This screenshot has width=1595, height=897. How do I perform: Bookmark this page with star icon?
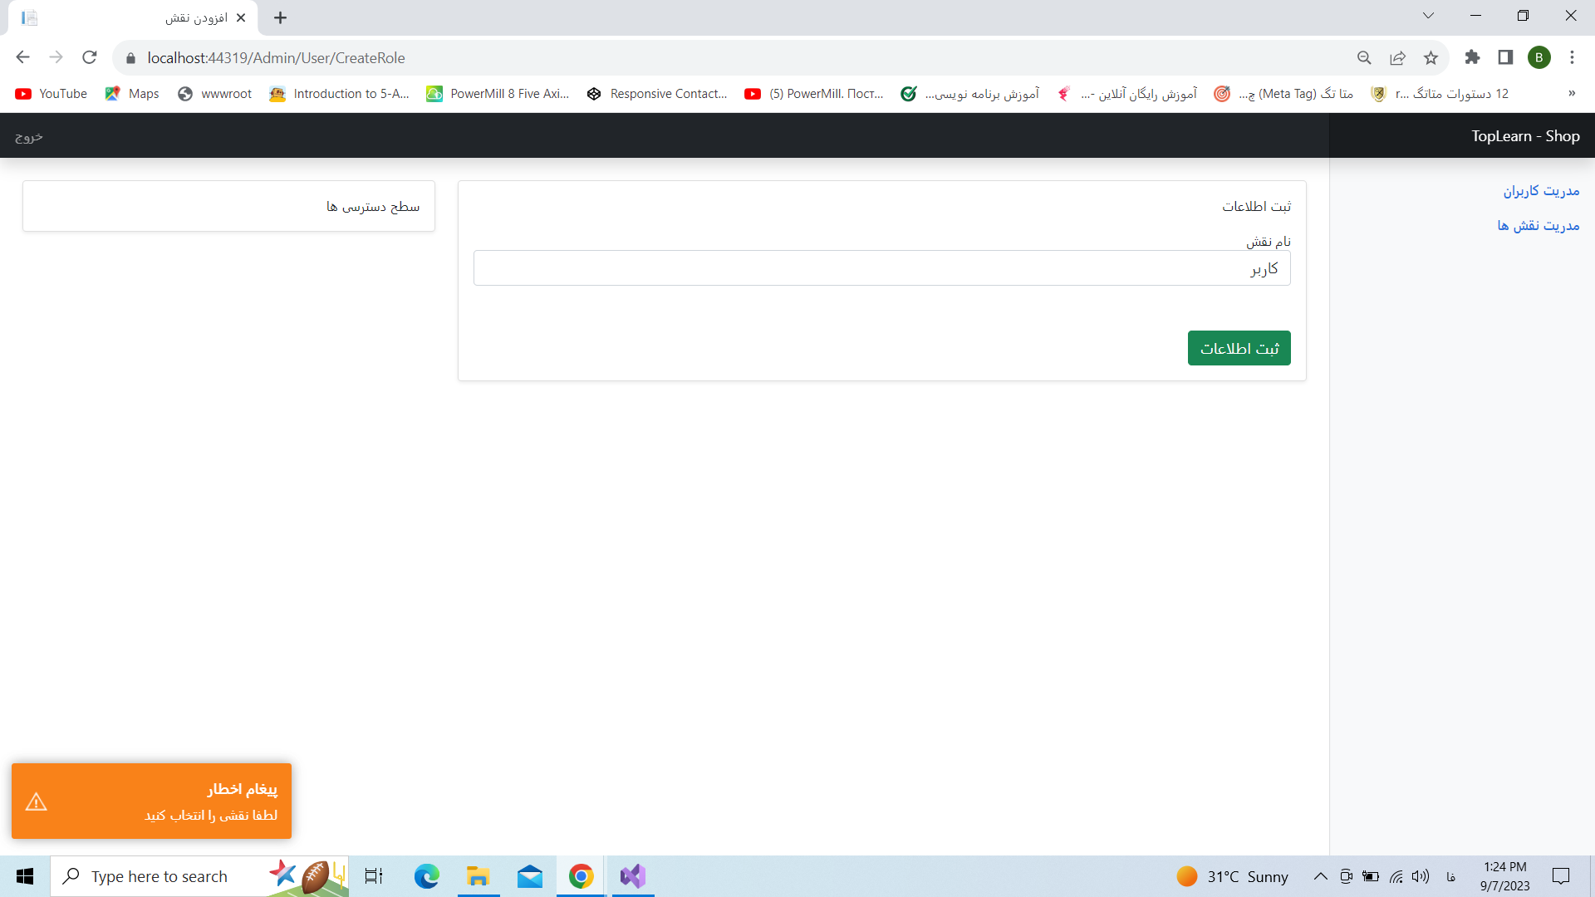coord(1431,57)
